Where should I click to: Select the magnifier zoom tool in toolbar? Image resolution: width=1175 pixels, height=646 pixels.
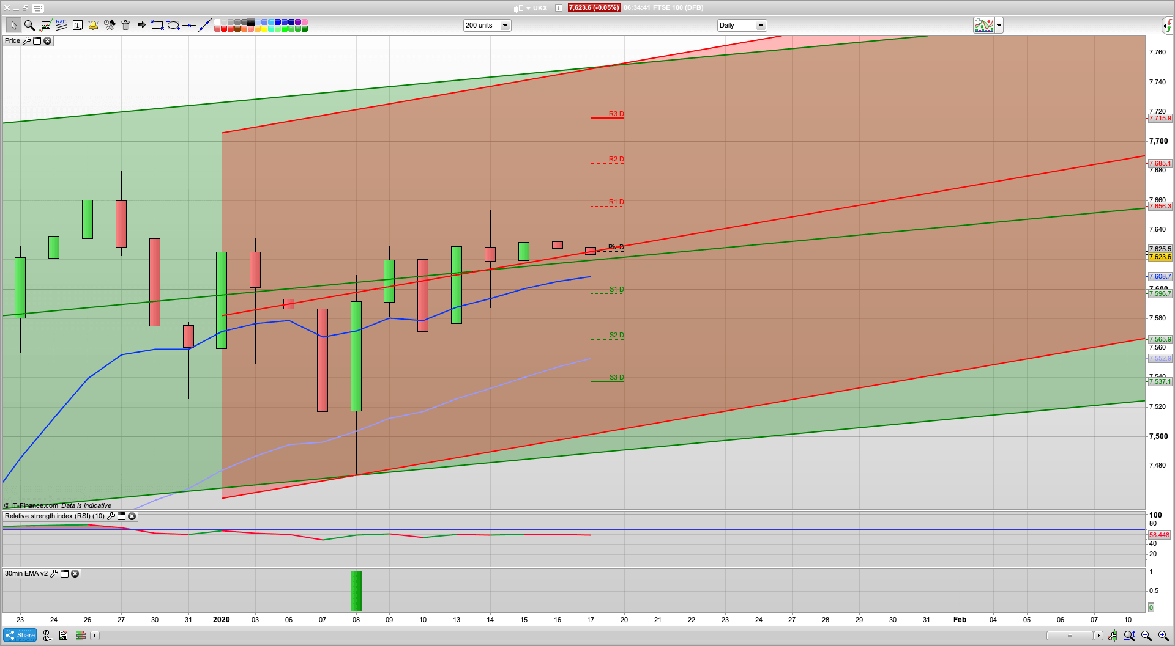[29, 25]
